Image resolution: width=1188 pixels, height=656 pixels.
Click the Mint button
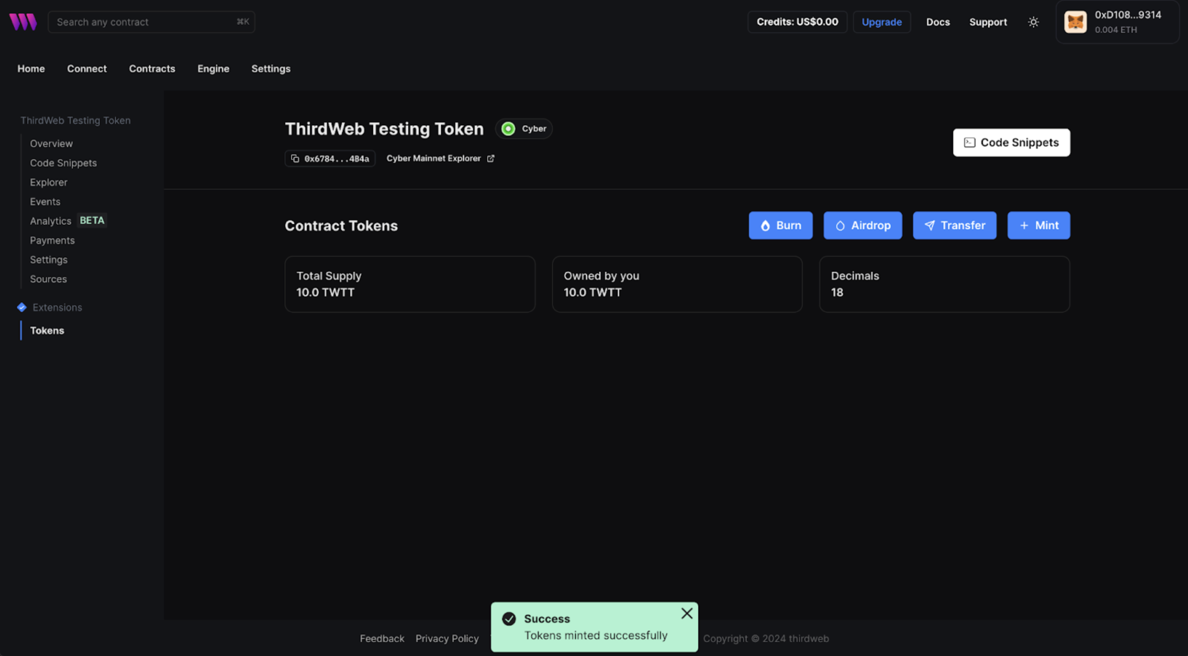click(x=1039, y=225)
